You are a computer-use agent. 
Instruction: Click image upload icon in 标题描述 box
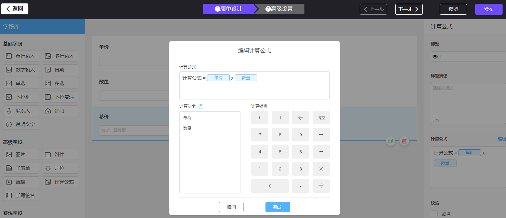tap(436, 119)
